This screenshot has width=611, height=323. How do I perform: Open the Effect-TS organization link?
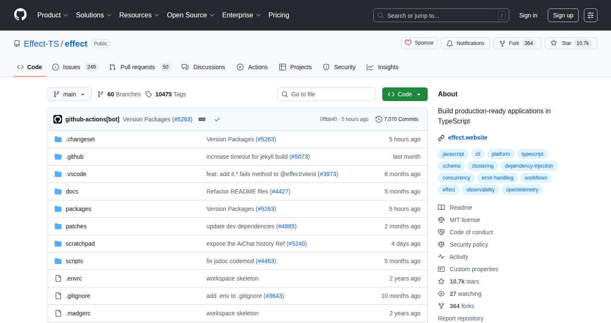(42, 44)
